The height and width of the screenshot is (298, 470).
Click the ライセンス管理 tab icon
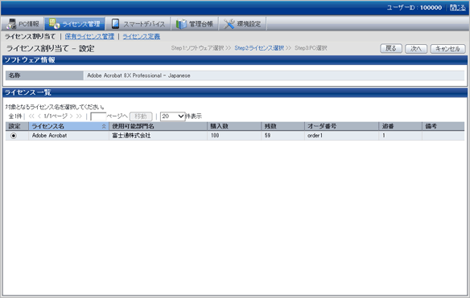click(54, 23)
